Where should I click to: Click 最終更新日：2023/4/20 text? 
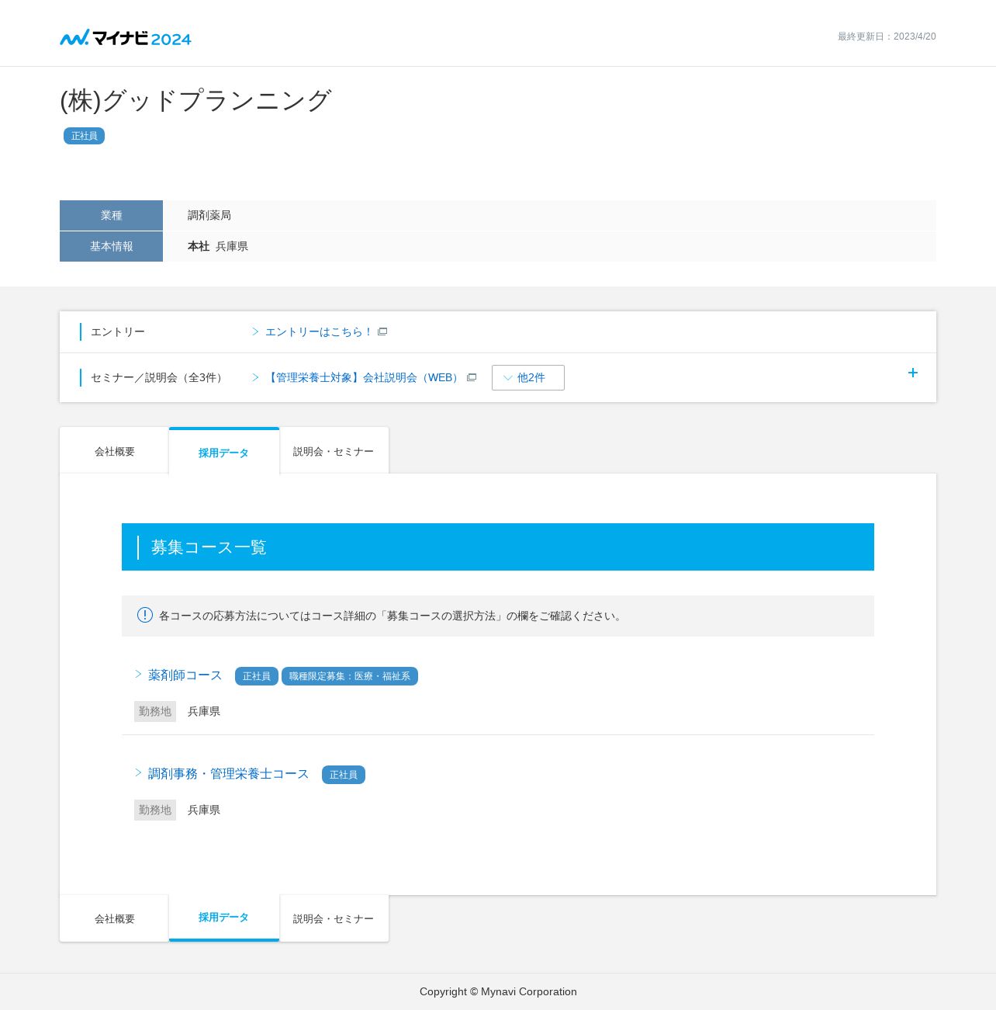click(887, 36)
